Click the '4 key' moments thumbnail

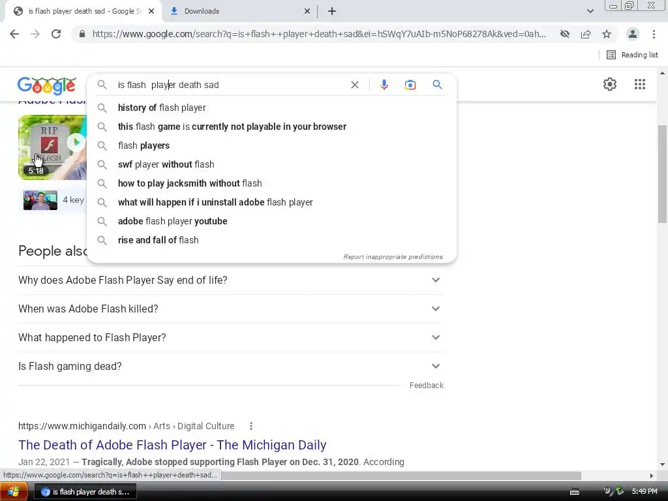click(x=40, y=200)
